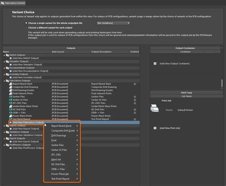Open the Gerber Files submenu
This screenshot has height=186, width=226.
62,145
